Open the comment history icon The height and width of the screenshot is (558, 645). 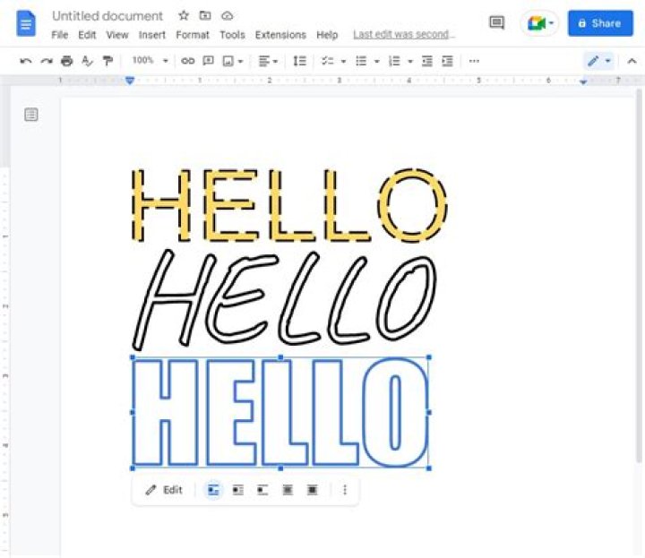point(496,23)
